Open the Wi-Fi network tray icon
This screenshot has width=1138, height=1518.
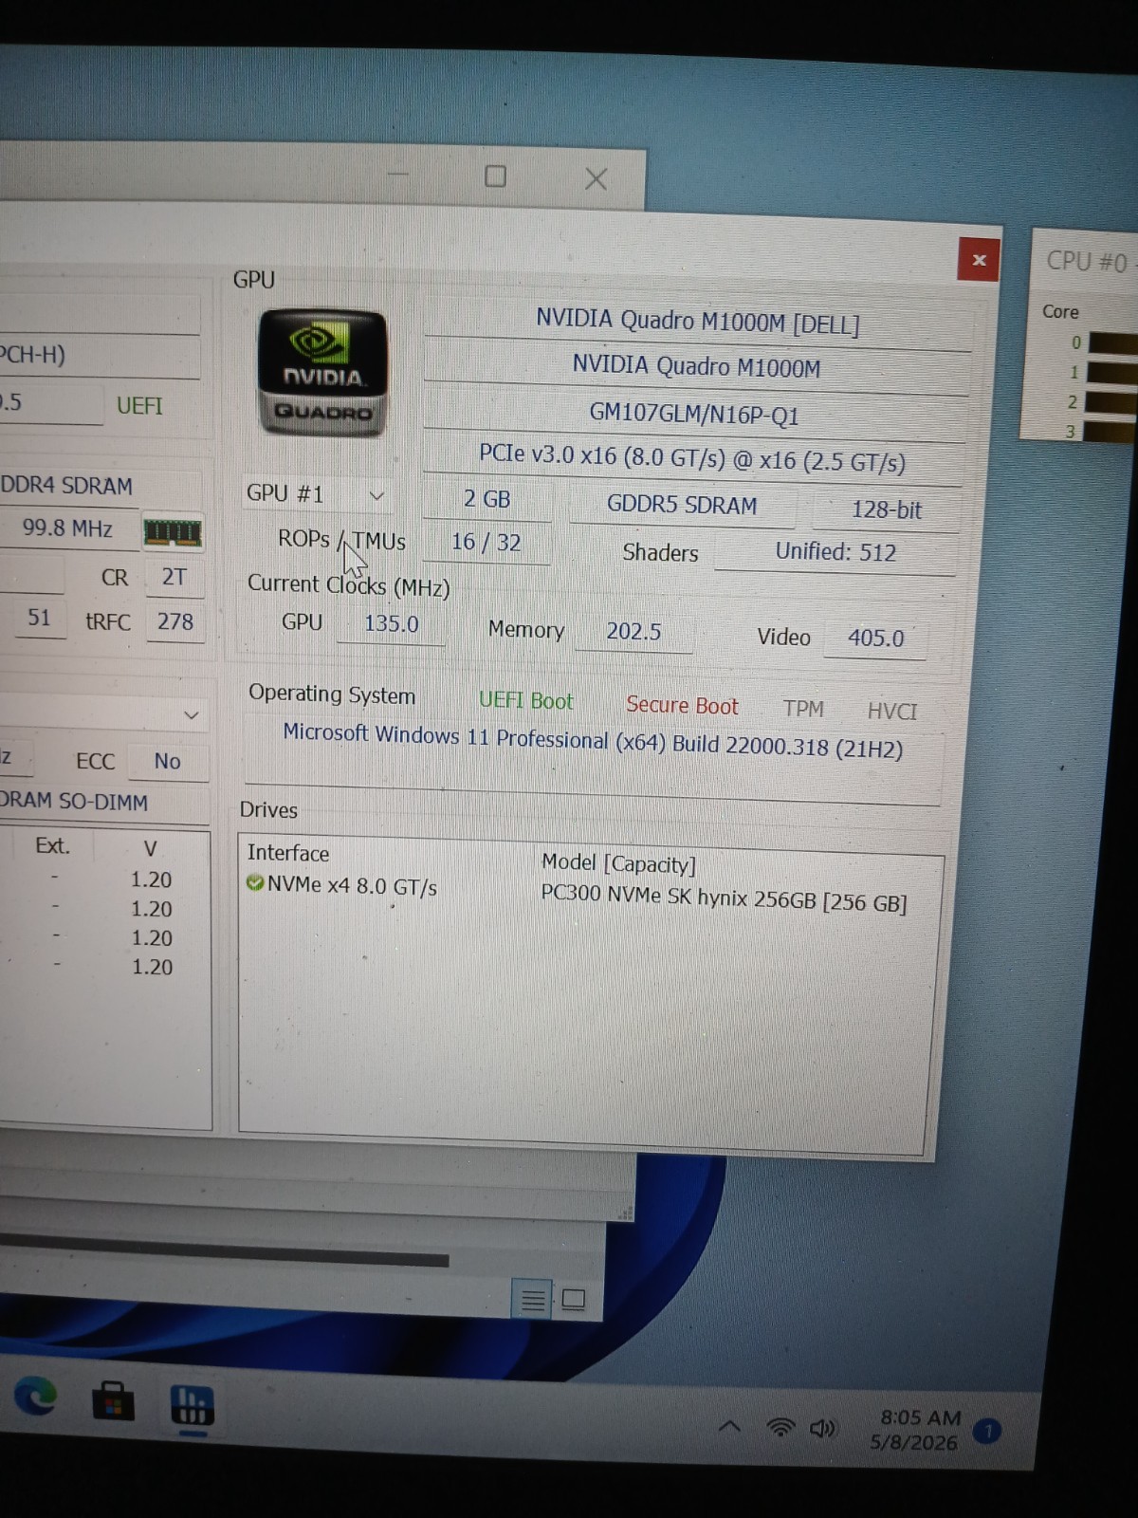pos(780,1427)
